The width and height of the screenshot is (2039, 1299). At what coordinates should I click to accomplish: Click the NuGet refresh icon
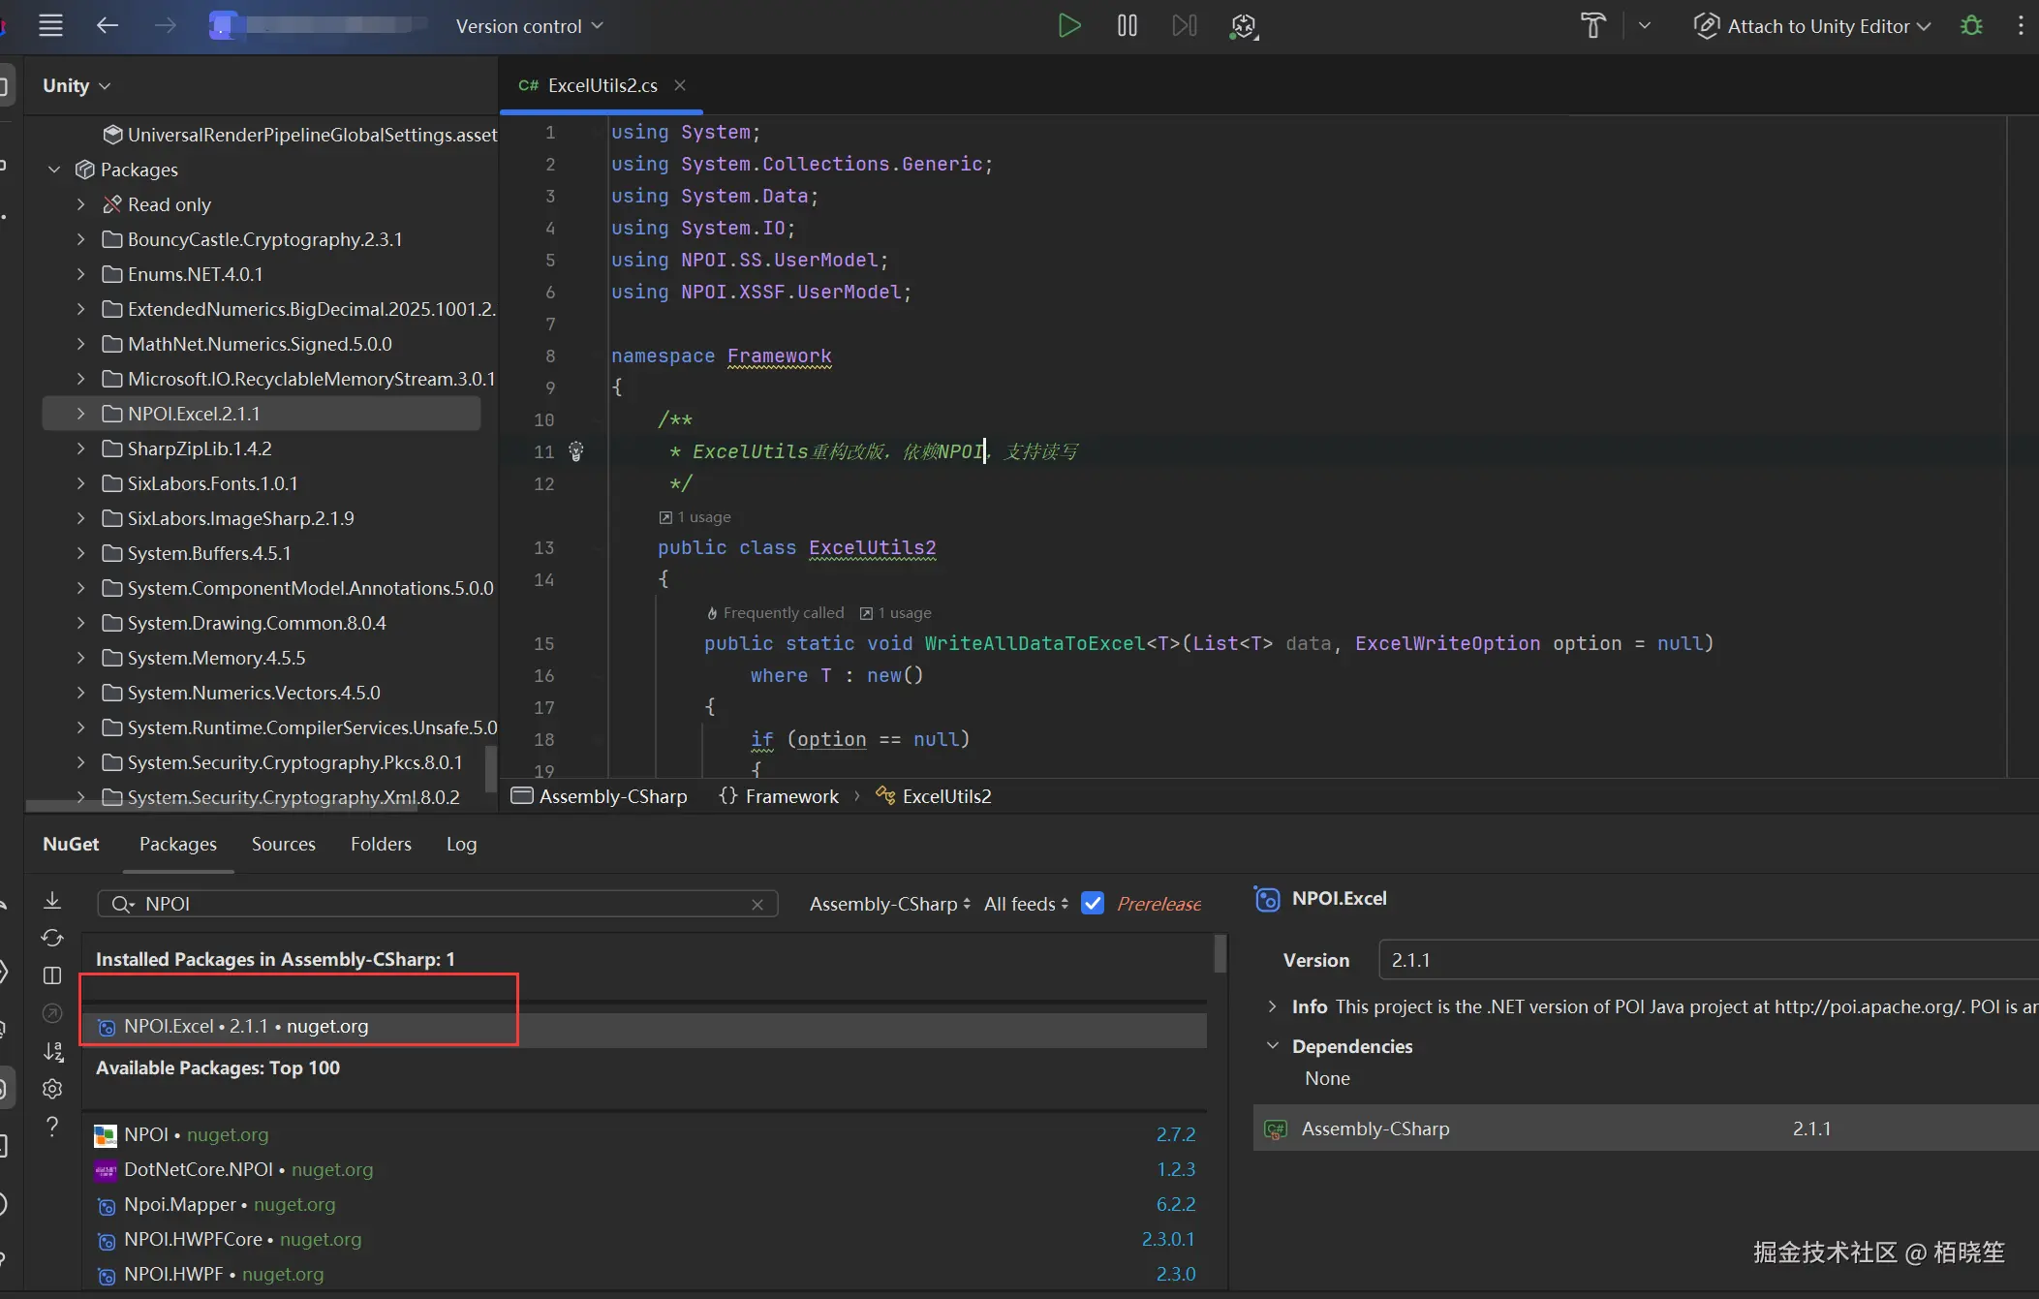[52, 938]
